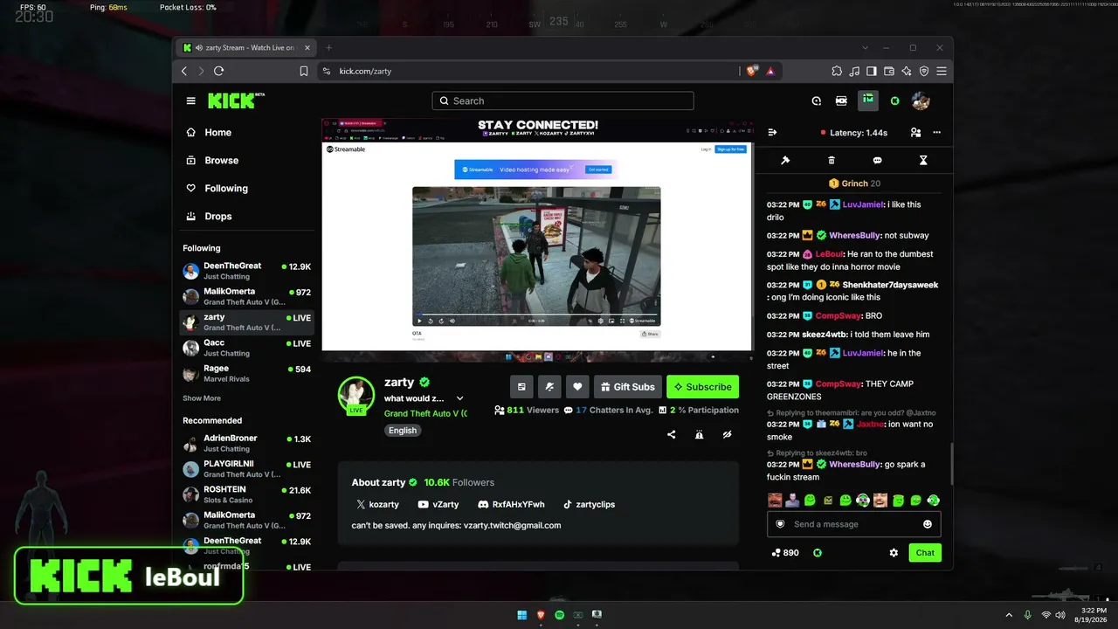This screenshot has height=629, width=1118.
Task: Select the zarty Stream browser tab
Action: [x=244, y=47]
